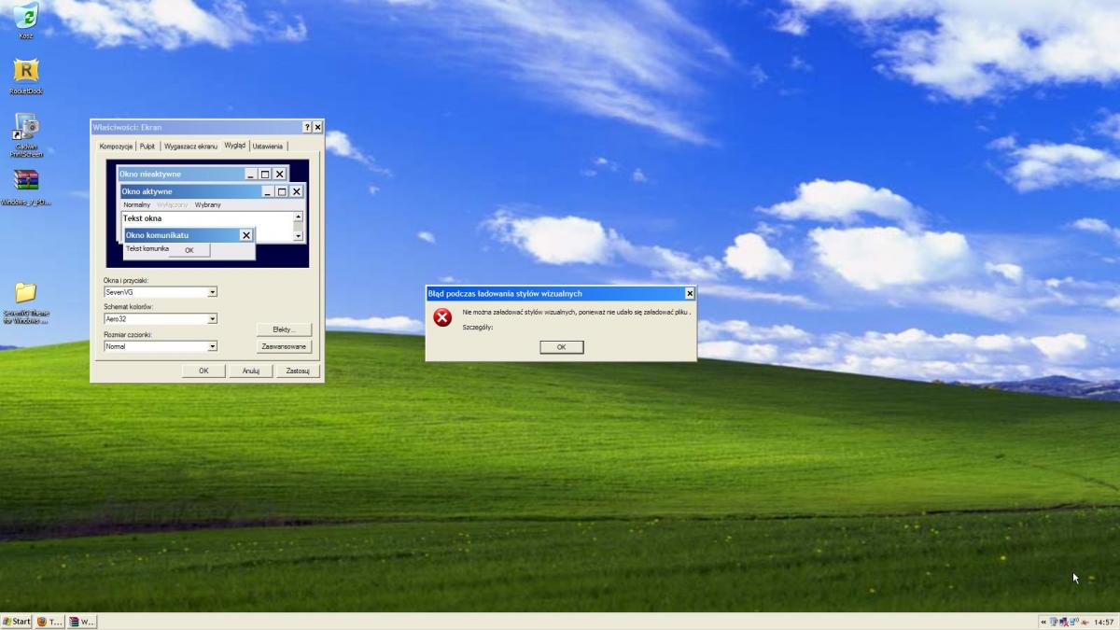Click the preview scrollbar up arrow
1120x630 pixels.
coord(299,217)
